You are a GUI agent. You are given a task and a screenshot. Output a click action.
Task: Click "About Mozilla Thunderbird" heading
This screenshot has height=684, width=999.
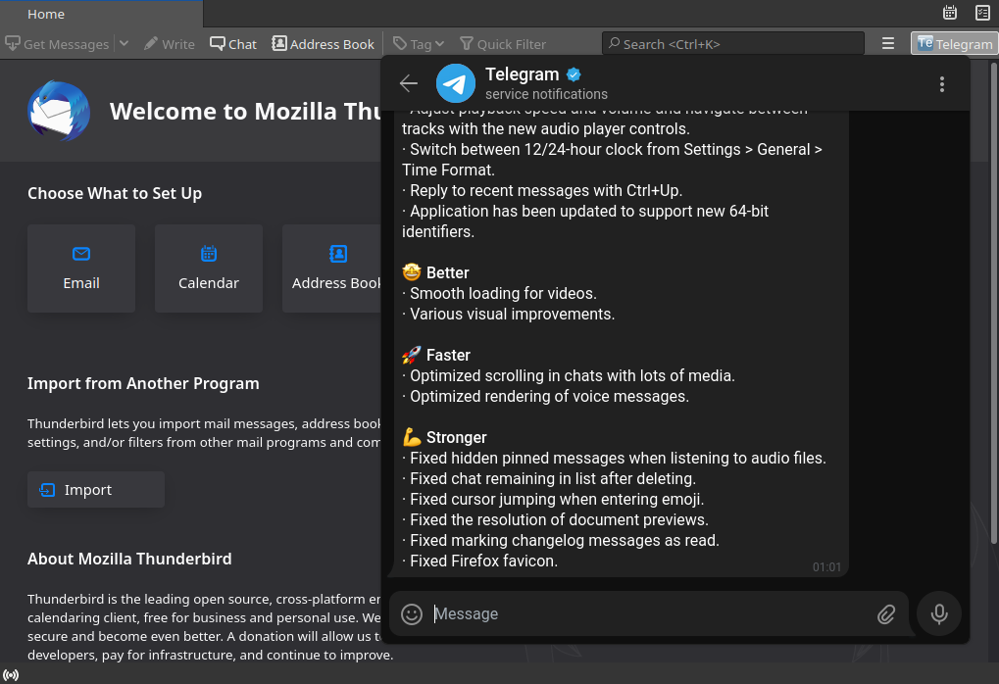[129, 559]
